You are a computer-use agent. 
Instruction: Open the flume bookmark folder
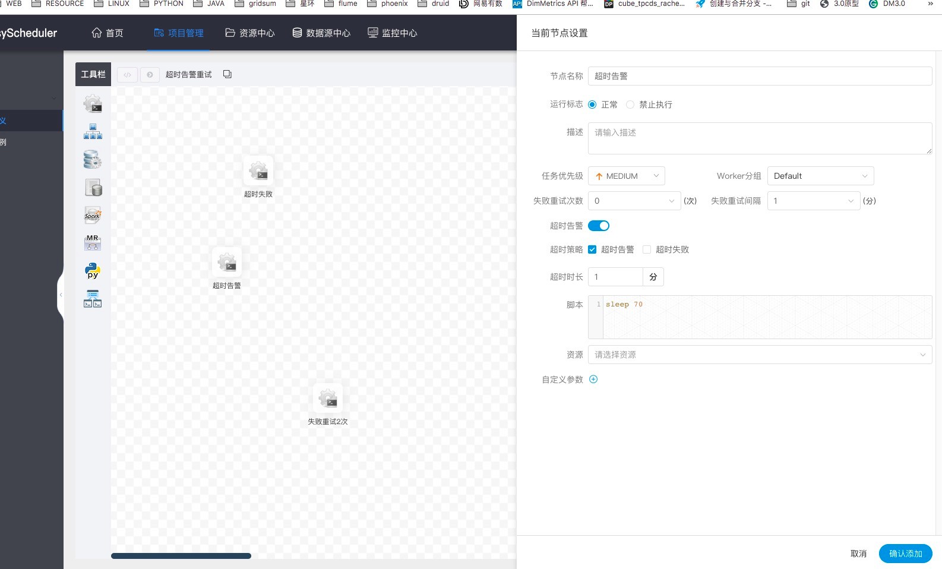click(x=341, y=4)
